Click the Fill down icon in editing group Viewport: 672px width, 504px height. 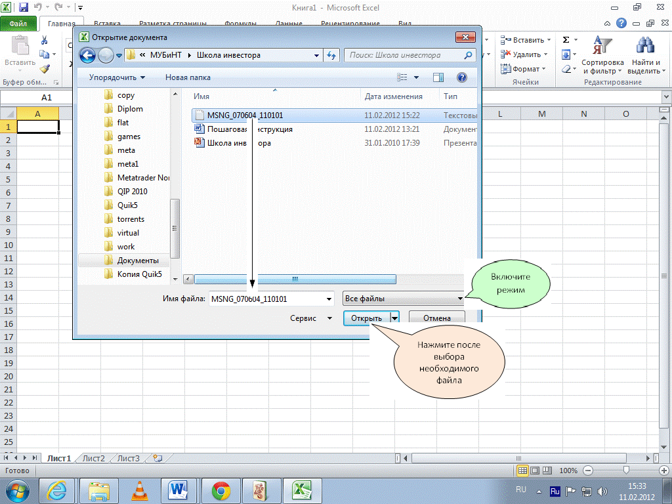point(566,54)
